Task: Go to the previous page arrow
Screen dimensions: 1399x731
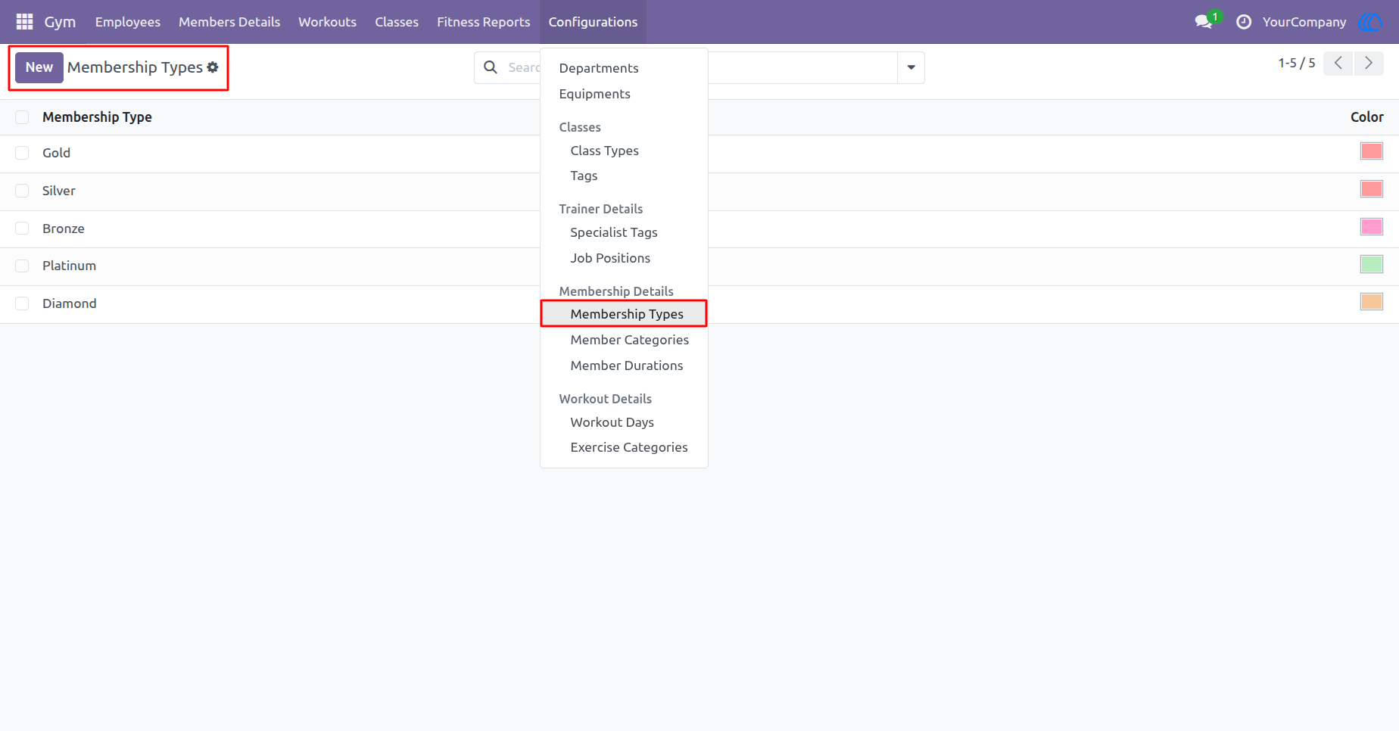Action: tap(1338, 64)
